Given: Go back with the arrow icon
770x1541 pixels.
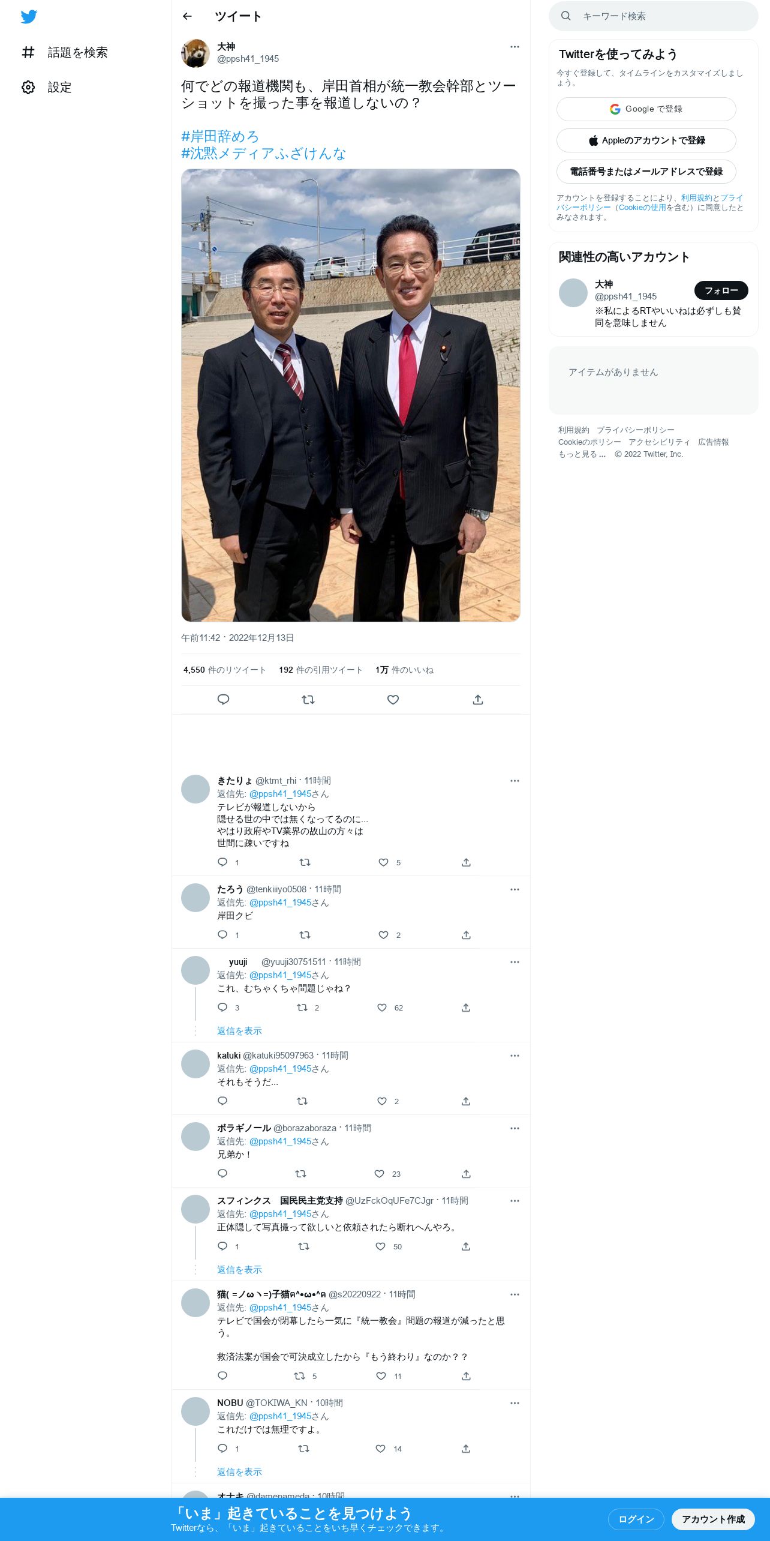Looking at the screenshot, I should click(187, 16).
